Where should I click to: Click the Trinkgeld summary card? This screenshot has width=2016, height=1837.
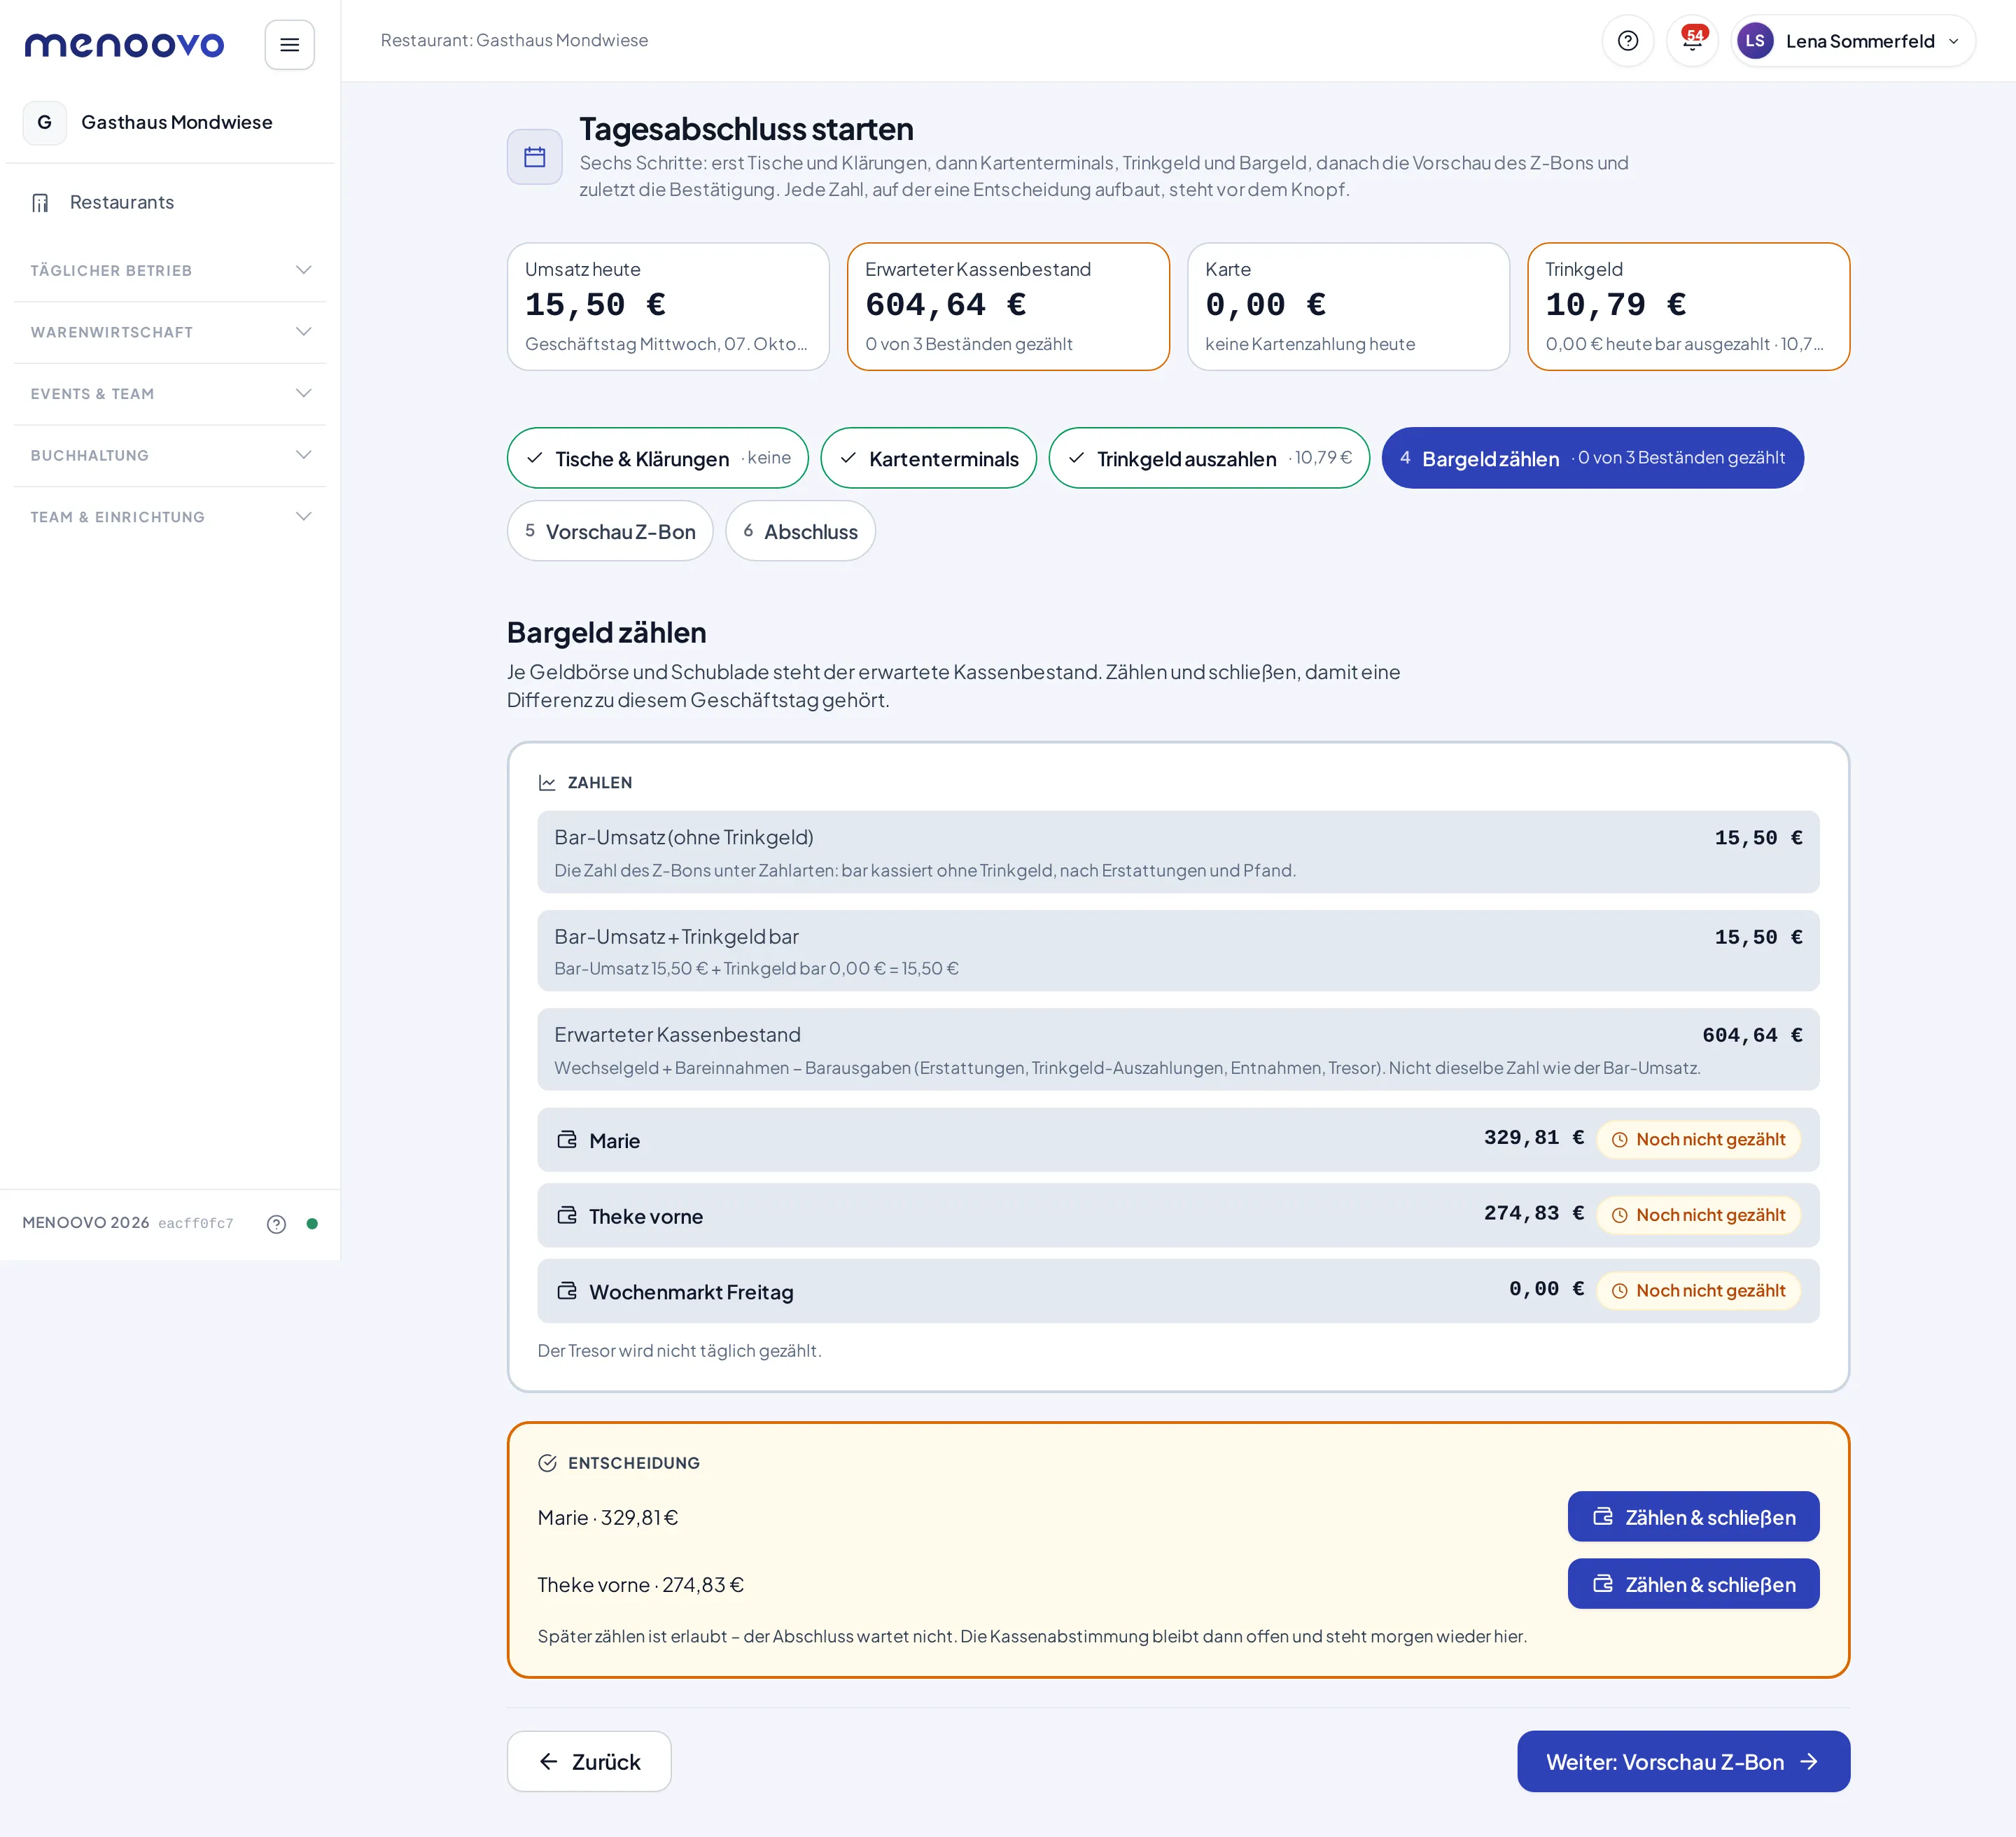pyautogui.click(x=1688, y=307)
